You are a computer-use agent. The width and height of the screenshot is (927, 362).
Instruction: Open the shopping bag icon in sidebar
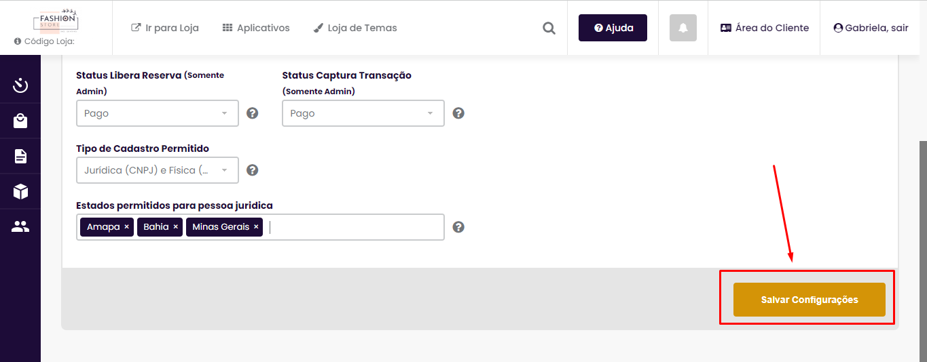pyautogui.click(x=20, y=121)
